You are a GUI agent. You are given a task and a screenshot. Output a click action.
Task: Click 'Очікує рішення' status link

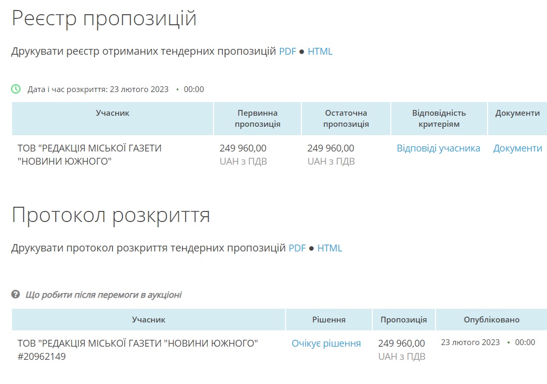click(326, 343)
